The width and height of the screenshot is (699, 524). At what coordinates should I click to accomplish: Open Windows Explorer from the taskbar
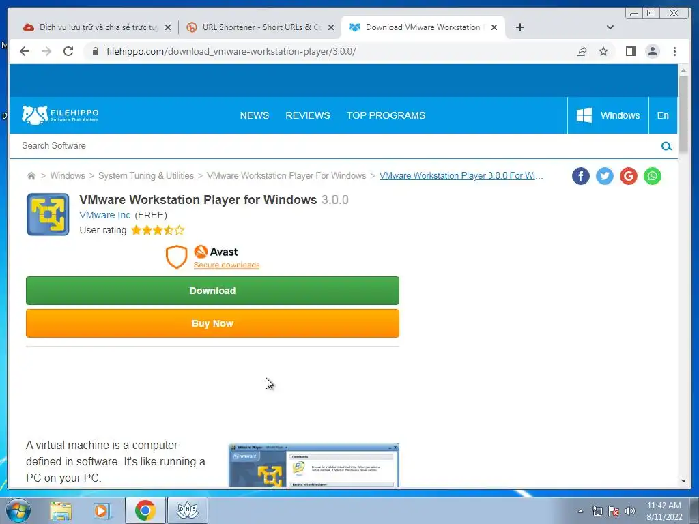tap(61, 510)
